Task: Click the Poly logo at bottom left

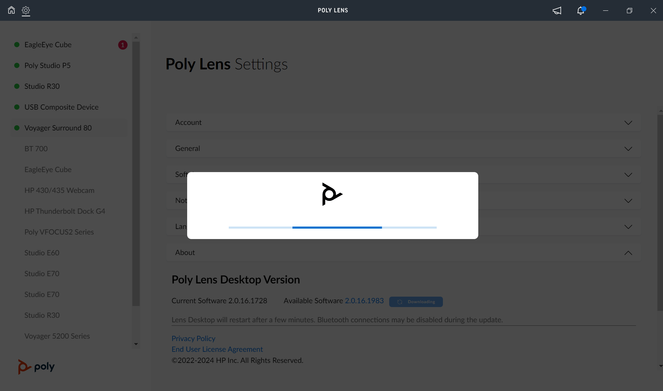Action: pos(36,367)
